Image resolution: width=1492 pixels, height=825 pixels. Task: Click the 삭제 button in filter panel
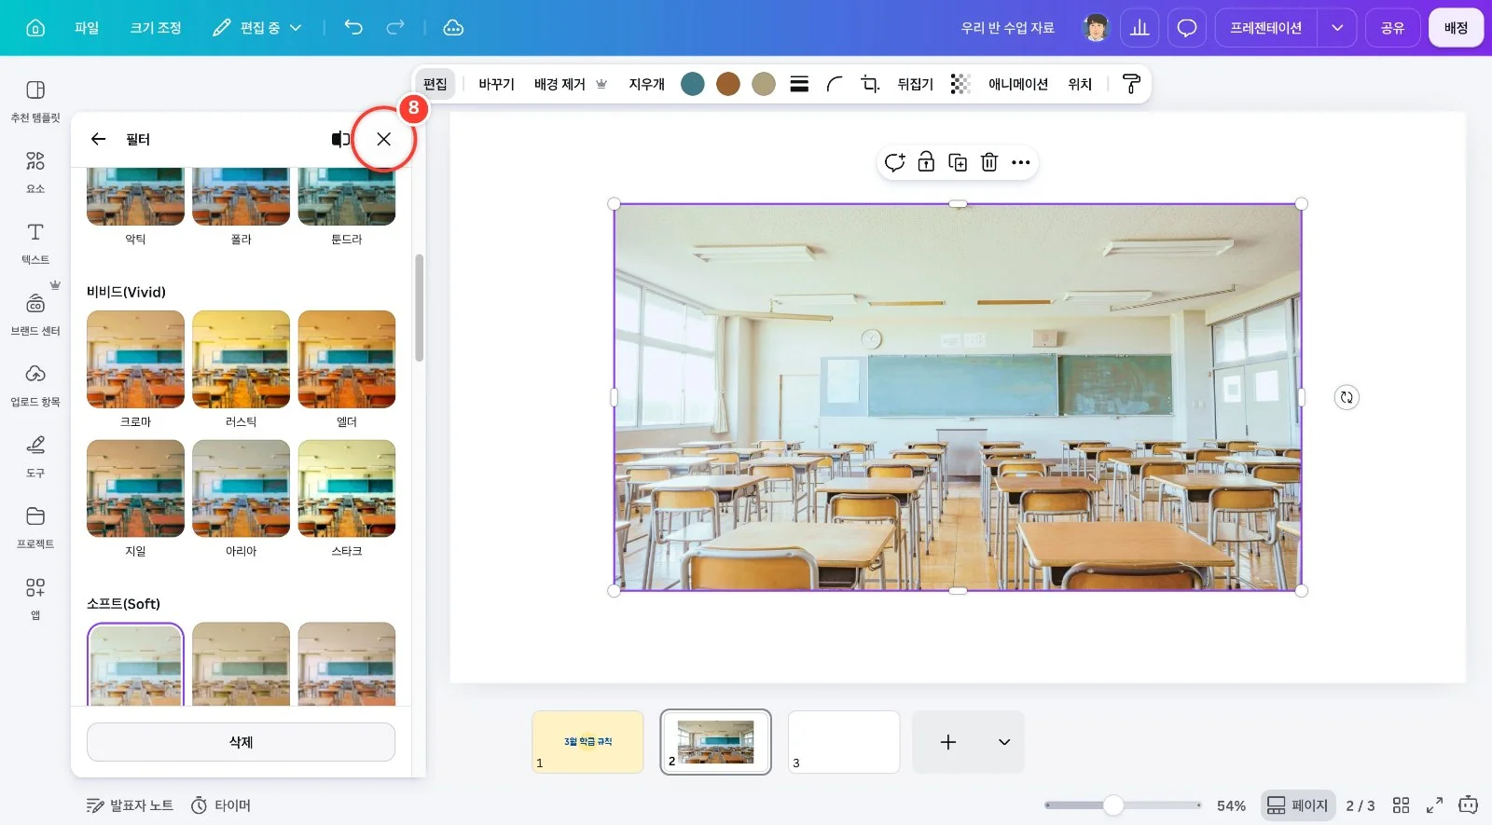coord(241,742)
